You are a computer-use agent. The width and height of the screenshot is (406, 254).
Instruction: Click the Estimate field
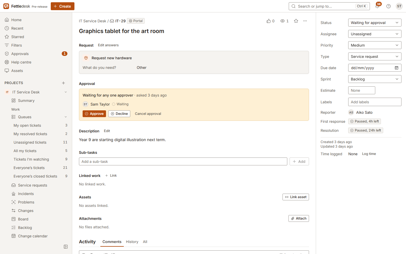pos(362,90)
